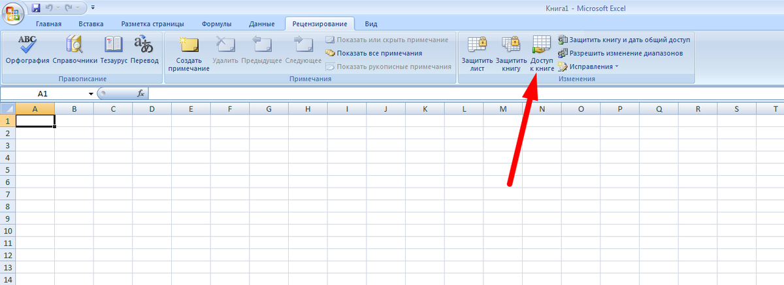Go to Следующее comment
The image size is (784, 285).
304,50
